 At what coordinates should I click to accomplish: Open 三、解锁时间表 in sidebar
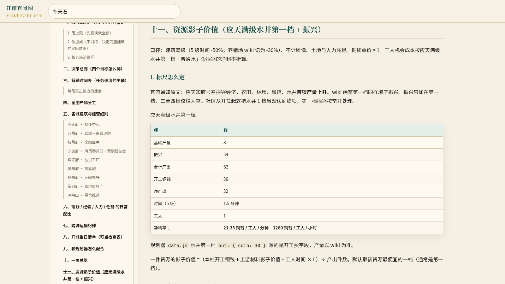point(96,80)
